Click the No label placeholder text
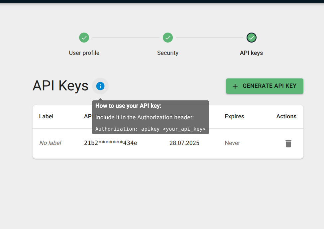The width and height of the screenshot is (324, 229). 50,143
